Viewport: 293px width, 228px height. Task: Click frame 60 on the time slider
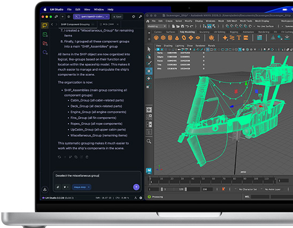click(213, 180)
